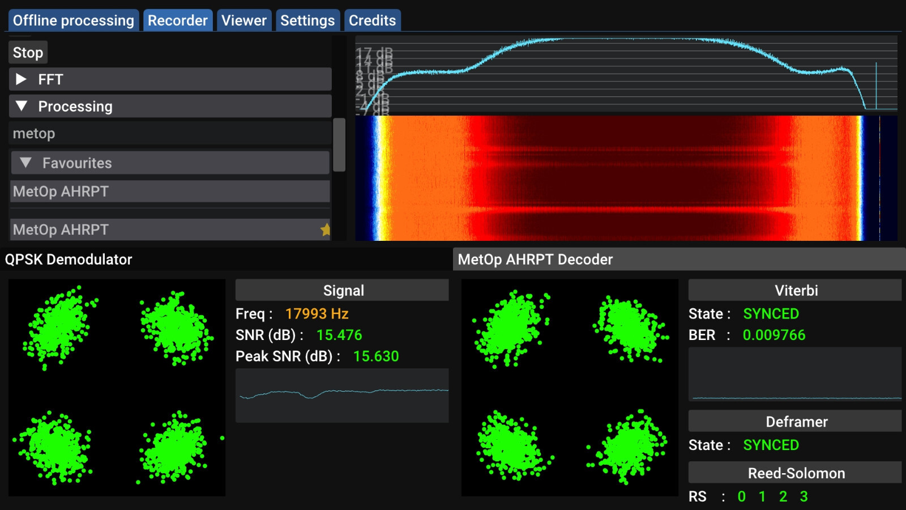
Task: Click the Viterbi BER history graph
Action: (795, 375)
